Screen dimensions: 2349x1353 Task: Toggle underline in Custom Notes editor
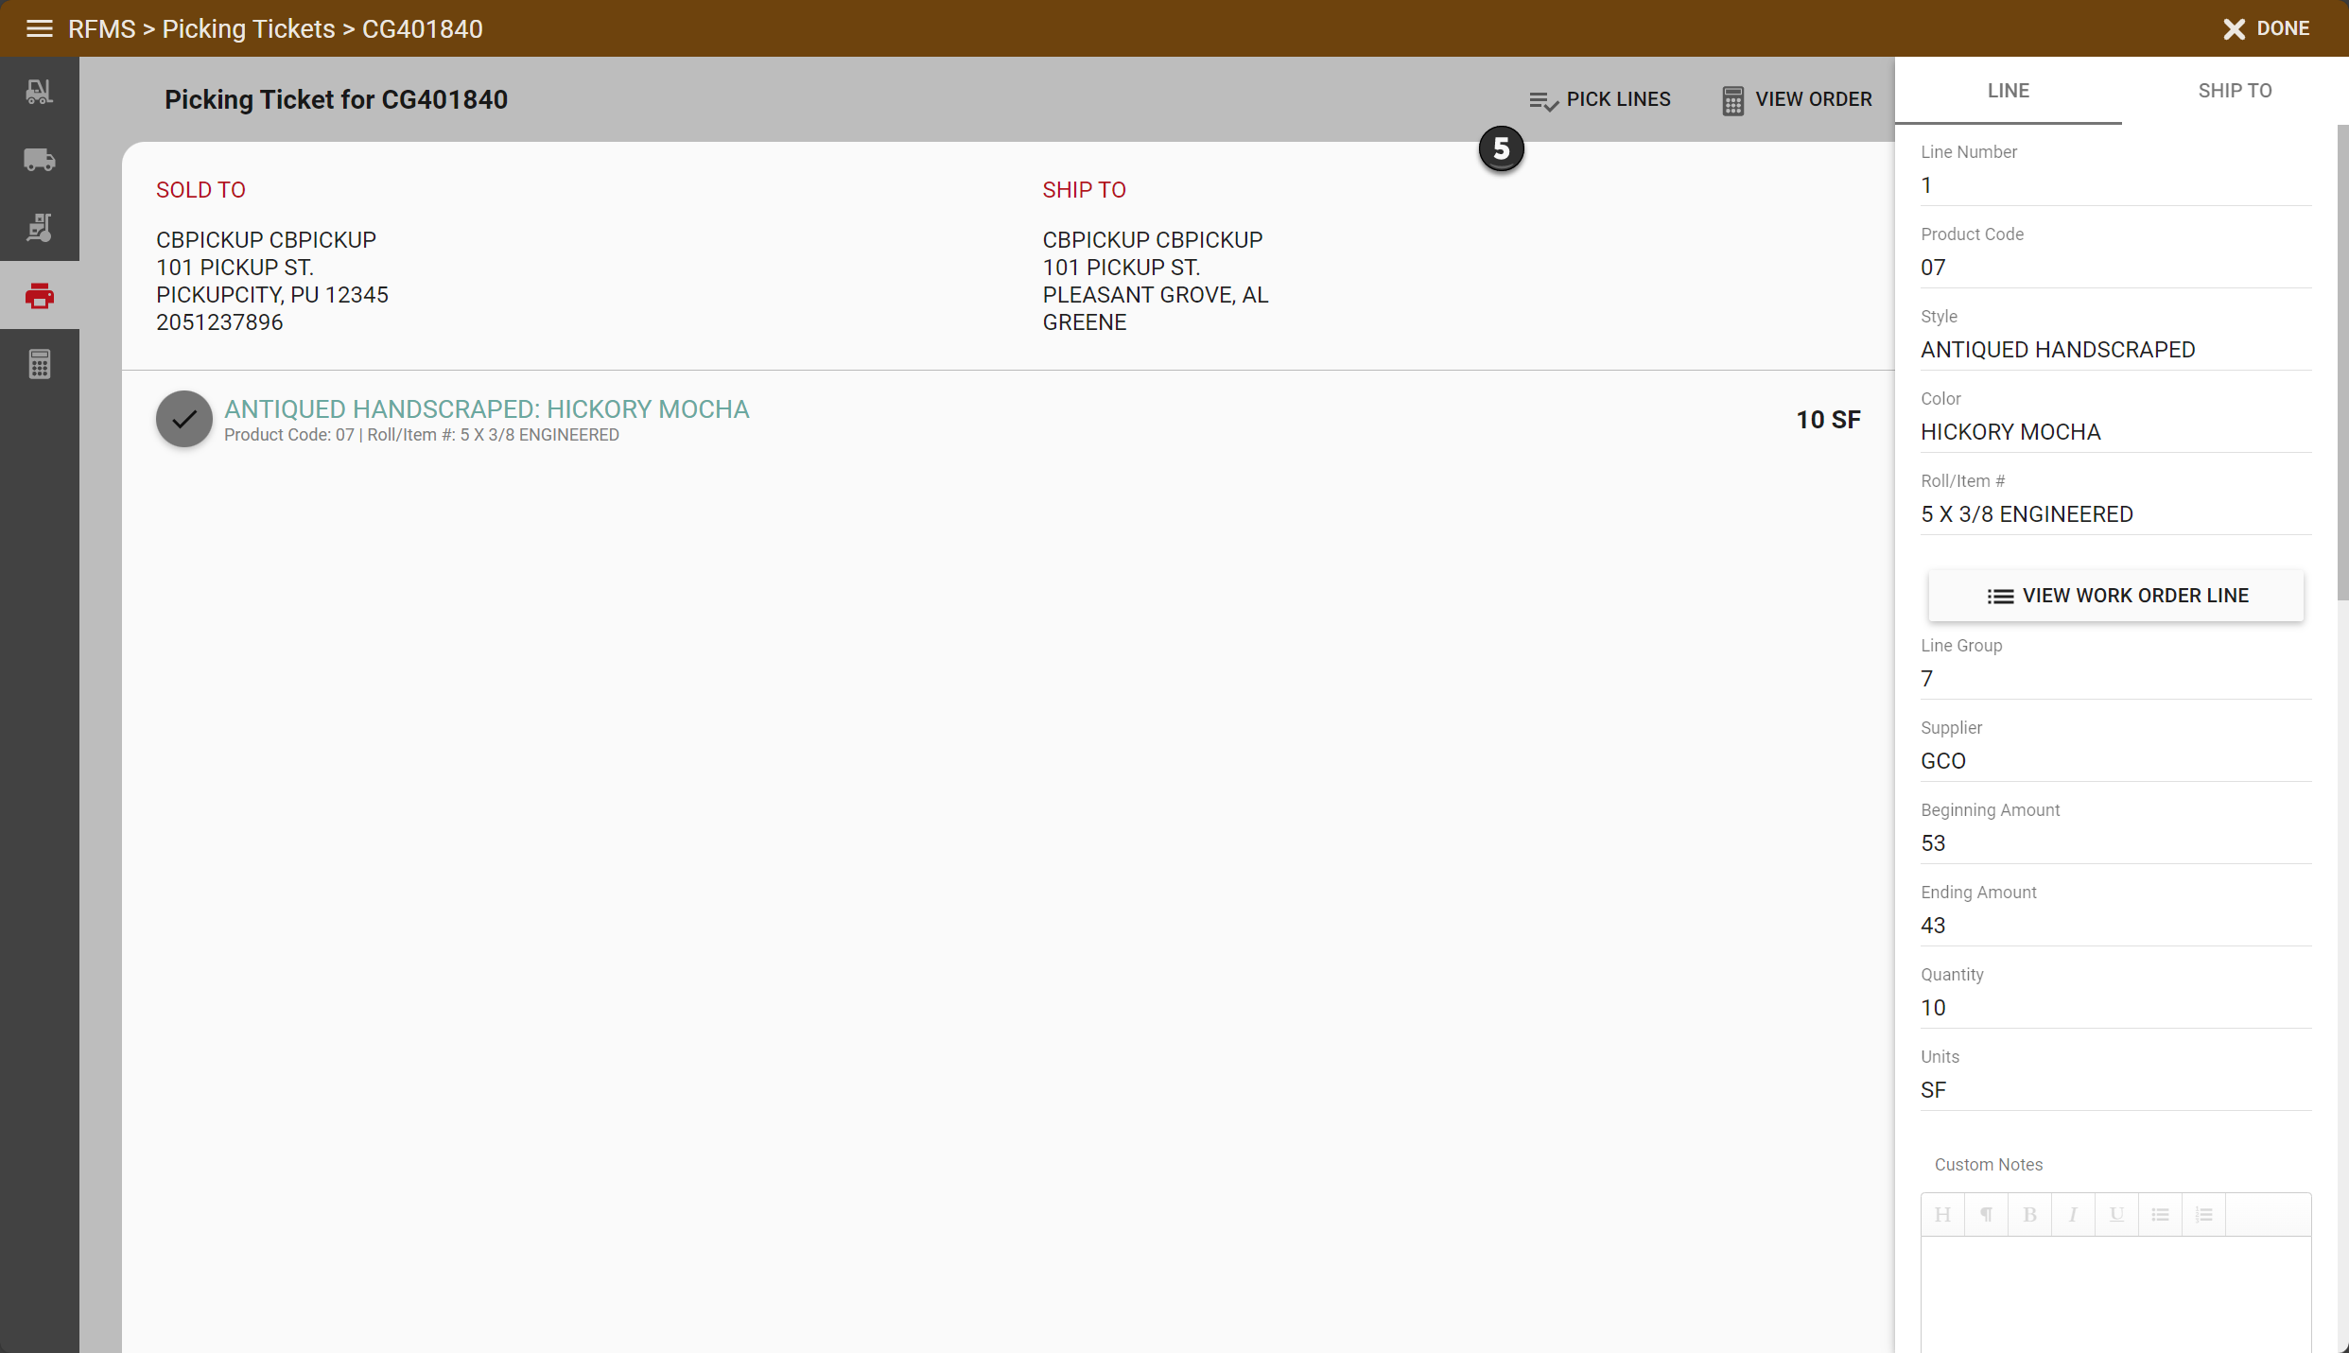2116,1214
